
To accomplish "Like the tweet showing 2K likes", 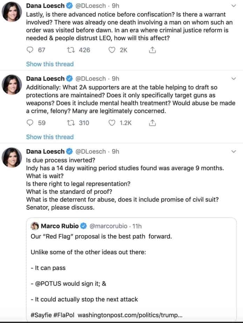I will 112,50.
